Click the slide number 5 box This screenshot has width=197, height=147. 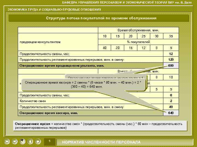tap(50, 141)
